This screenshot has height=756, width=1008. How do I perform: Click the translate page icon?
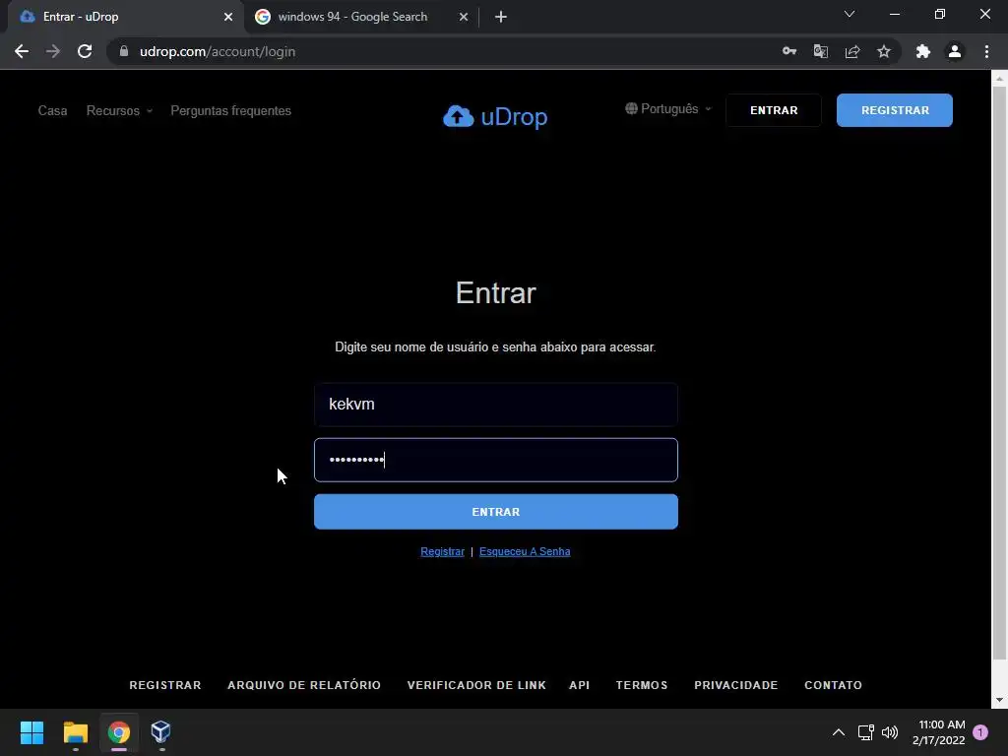821,51
